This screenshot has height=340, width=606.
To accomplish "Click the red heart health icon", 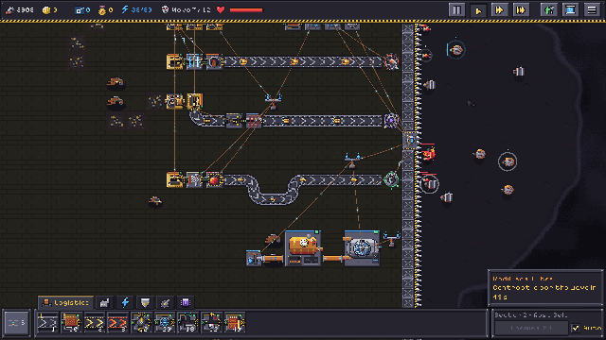I will [x=221, y=9].
